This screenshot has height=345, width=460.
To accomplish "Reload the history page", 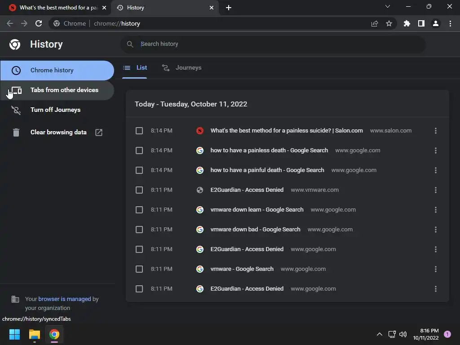I will (x=39, y=23).
